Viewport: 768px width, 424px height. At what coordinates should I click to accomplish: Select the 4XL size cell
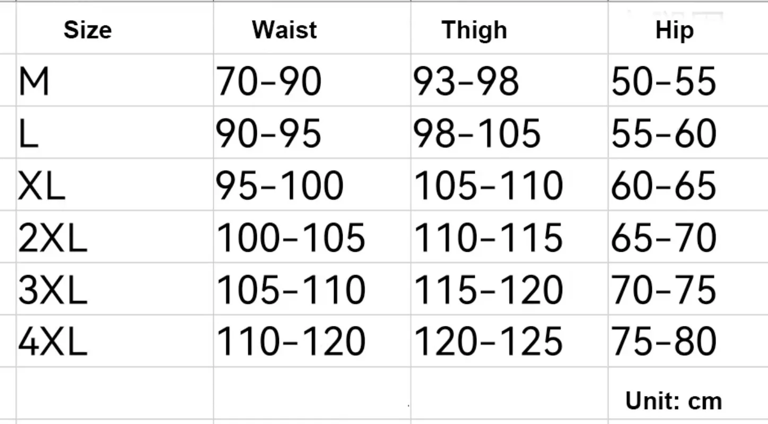click(115, 341)
